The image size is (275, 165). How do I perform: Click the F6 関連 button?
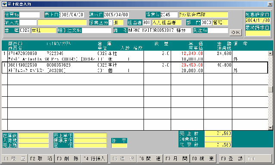pyautogui.click(x=150, y=159)
